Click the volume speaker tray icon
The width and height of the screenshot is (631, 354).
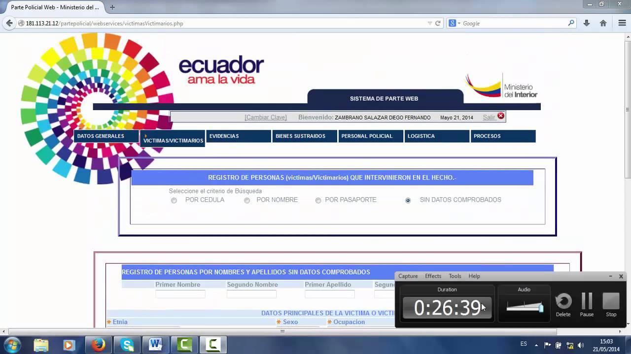pyautogui.click(x=580, y=345)
